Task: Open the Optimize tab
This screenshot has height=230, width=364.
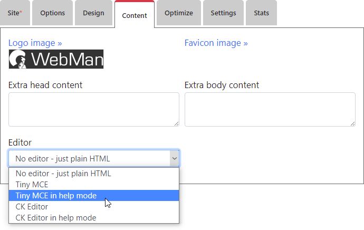Action: point(179,13)
